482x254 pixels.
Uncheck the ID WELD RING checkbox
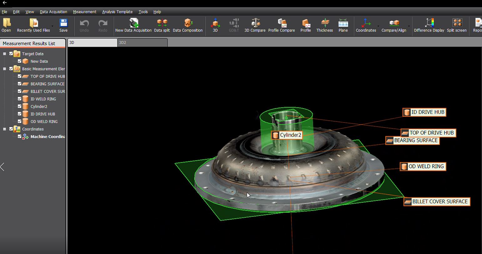[x=20, y=99]
